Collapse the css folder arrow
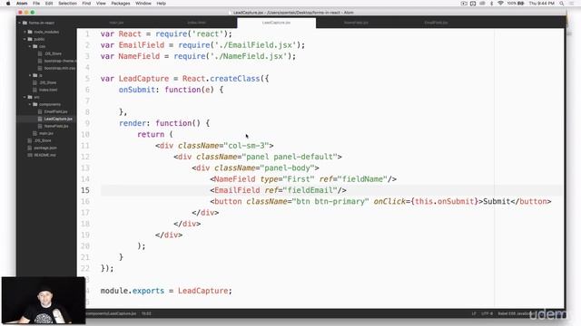 click(30, 46)
